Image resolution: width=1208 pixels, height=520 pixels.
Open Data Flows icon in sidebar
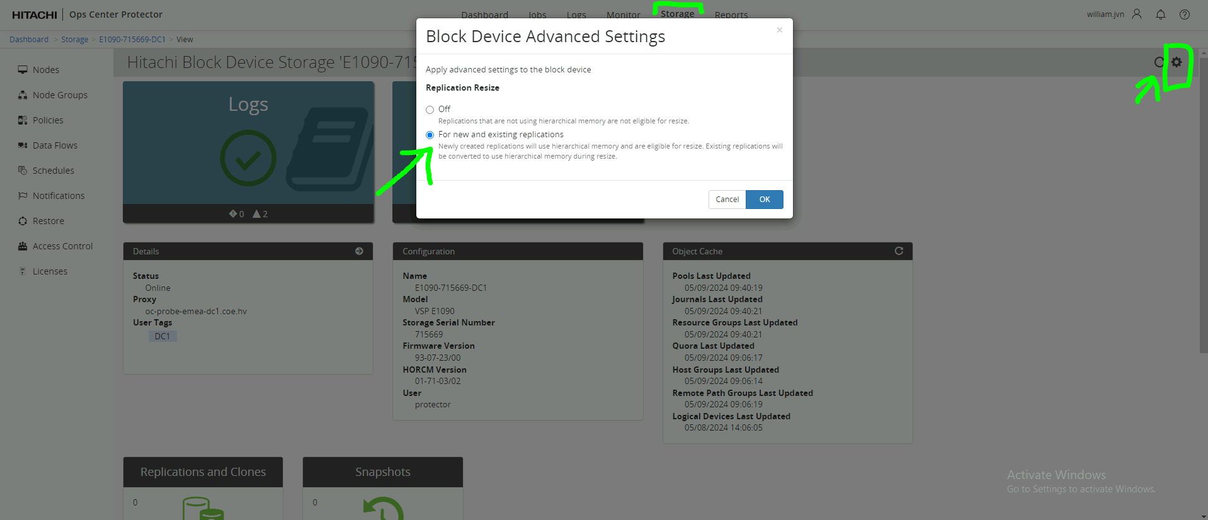click(23, 145)
